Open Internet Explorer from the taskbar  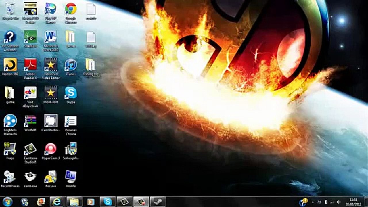57,202
